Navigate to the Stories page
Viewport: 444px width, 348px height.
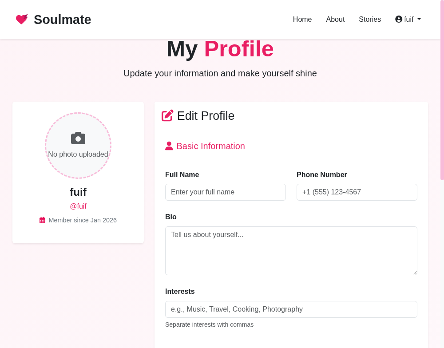click(370, 19)
